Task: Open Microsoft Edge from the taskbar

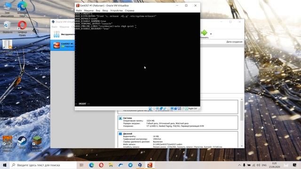Action: coord(92,165)
